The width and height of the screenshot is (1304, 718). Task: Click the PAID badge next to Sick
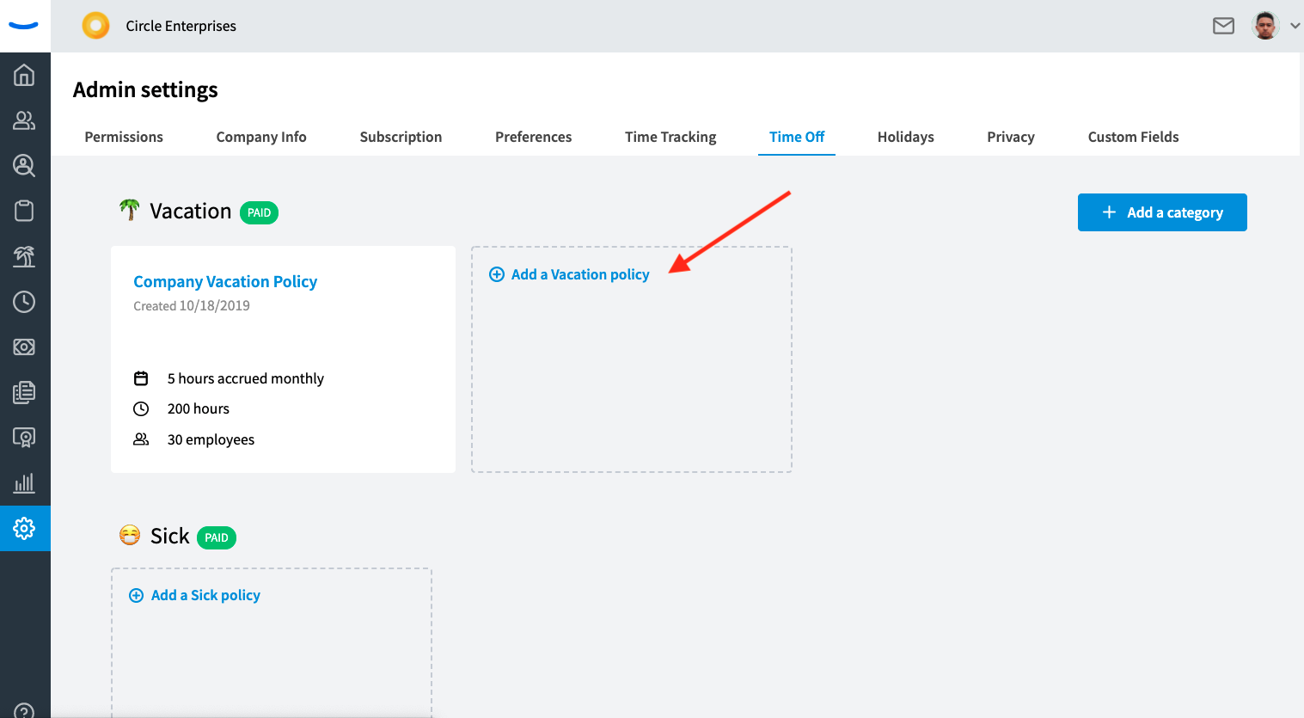[x=217, y=537]
